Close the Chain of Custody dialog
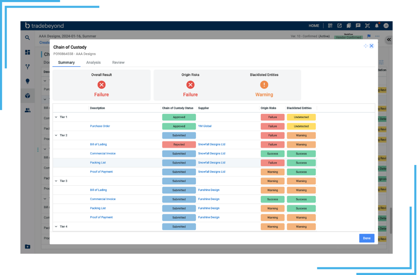The height and width of the screenshot is (275, 418). point(372,46)
